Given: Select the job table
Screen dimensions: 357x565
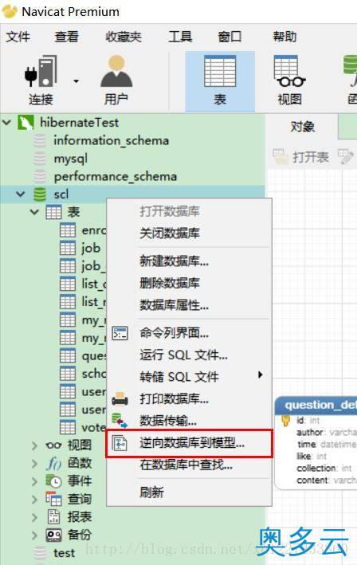Looking at the screenshot, I should [x=91, y=248].
